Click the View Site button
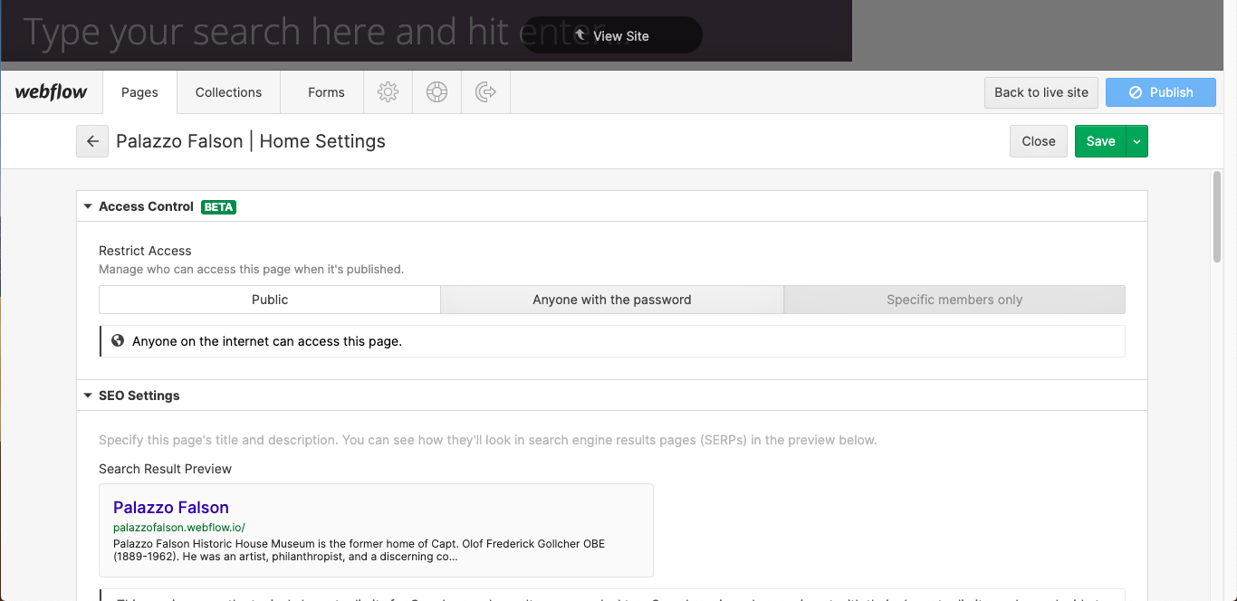Image resolution: width=1237 pixels, height=601 pixels. (x=612, y=35)
